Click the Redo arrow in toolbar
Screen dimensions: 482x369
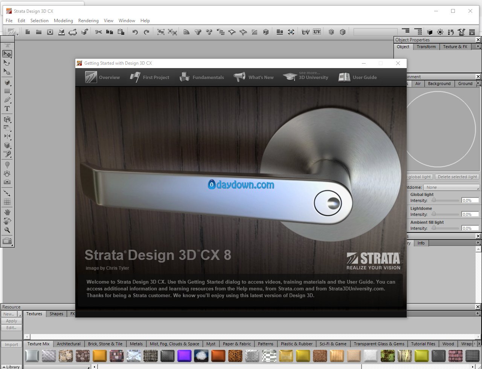146,32
